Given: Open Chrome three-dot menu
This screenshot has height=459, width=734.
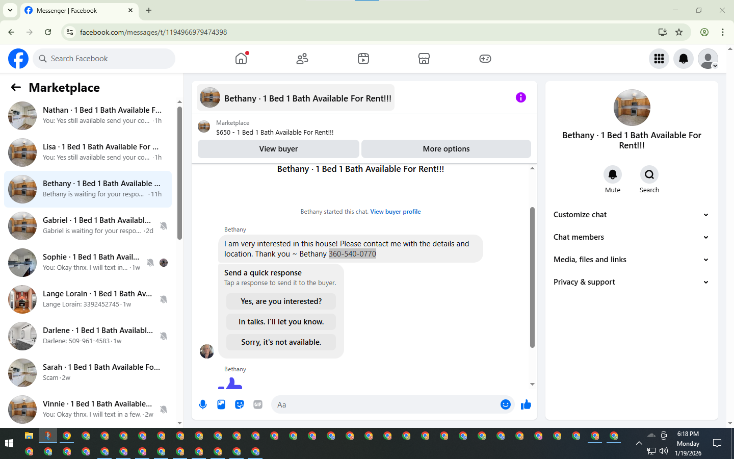Looking at the screenshot, I should tap(723, 32).
